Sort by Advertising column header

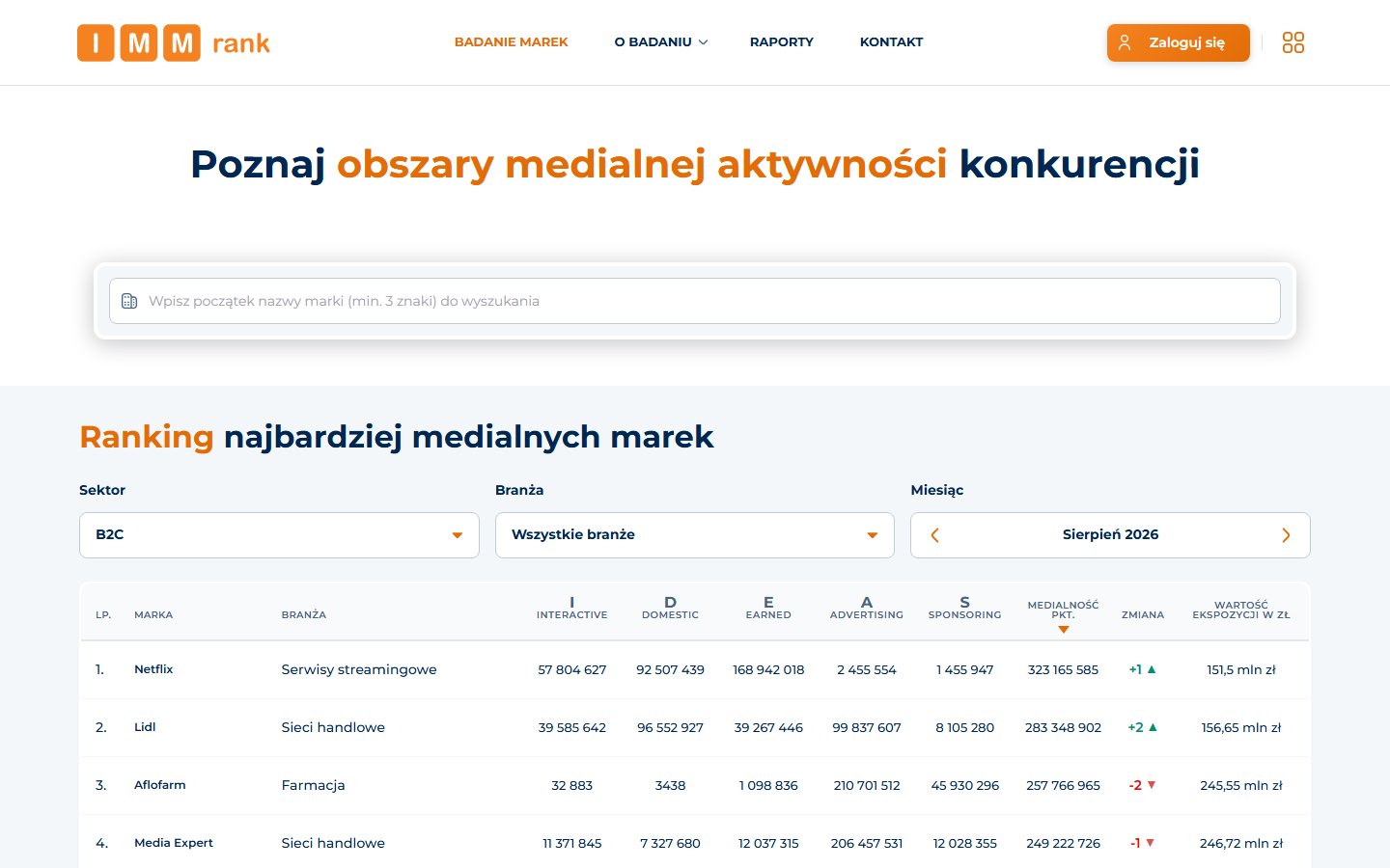click(x=867, y=609)
